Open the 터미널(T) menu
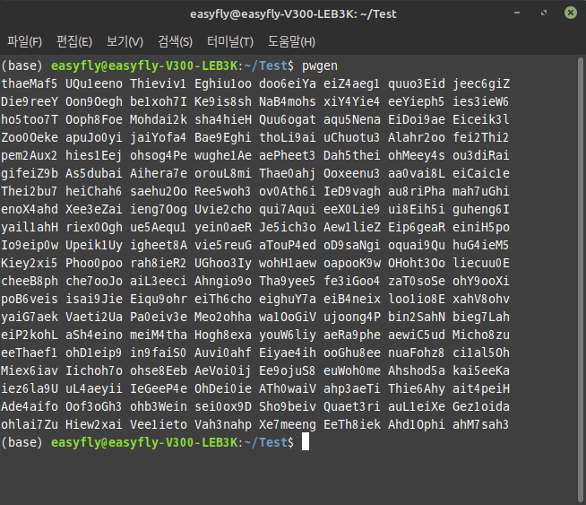This screenshot has width=586, height=505. click(230, 41)
